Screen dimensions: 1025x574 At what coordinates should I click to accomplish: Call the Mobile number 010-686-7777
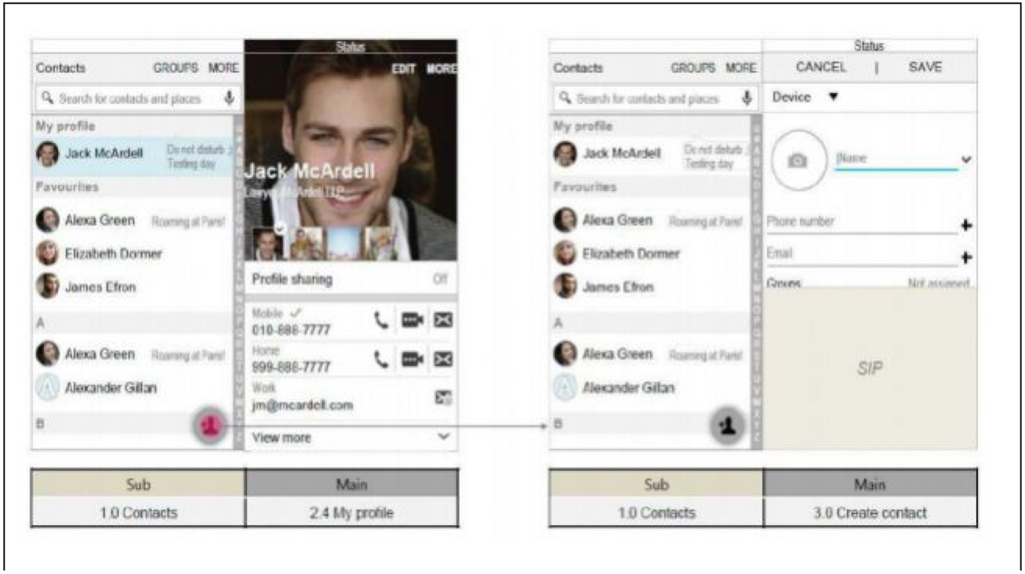point(381,321)
